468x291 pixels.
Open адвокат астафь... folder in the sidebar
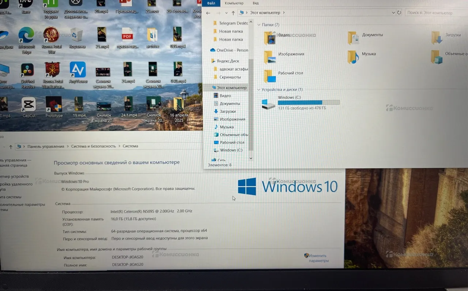230,69
